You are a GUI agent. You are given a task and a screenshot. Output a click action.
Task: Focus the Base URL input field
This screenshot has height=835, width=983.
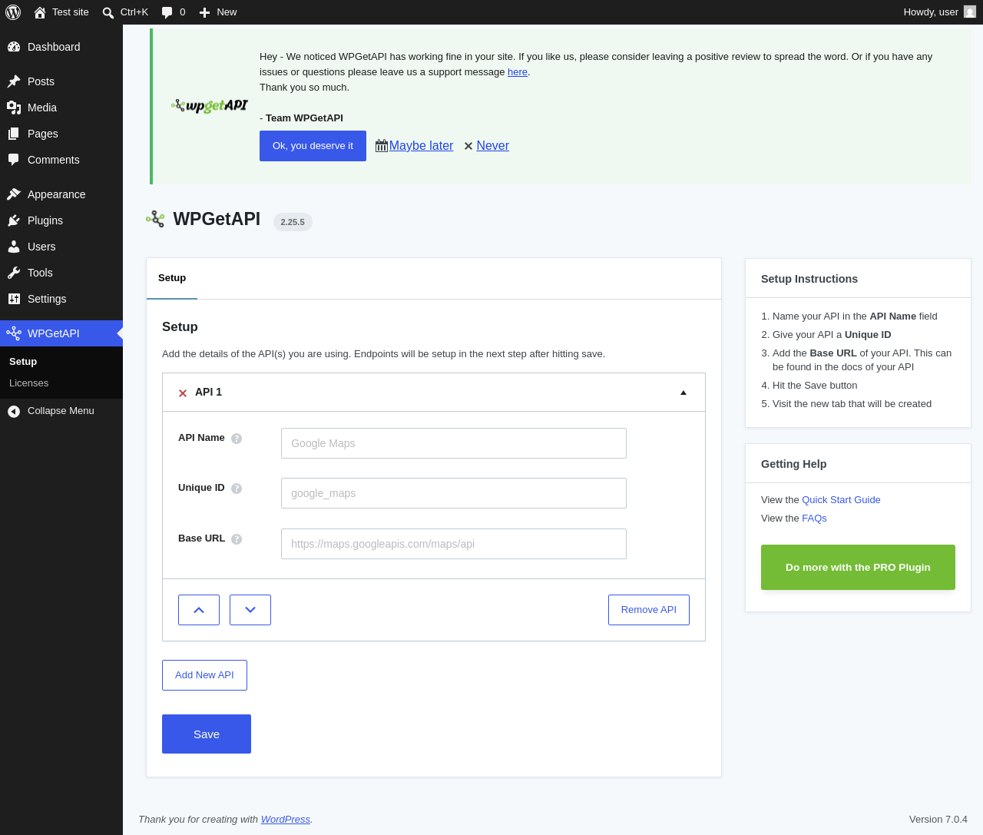(454, 544)
